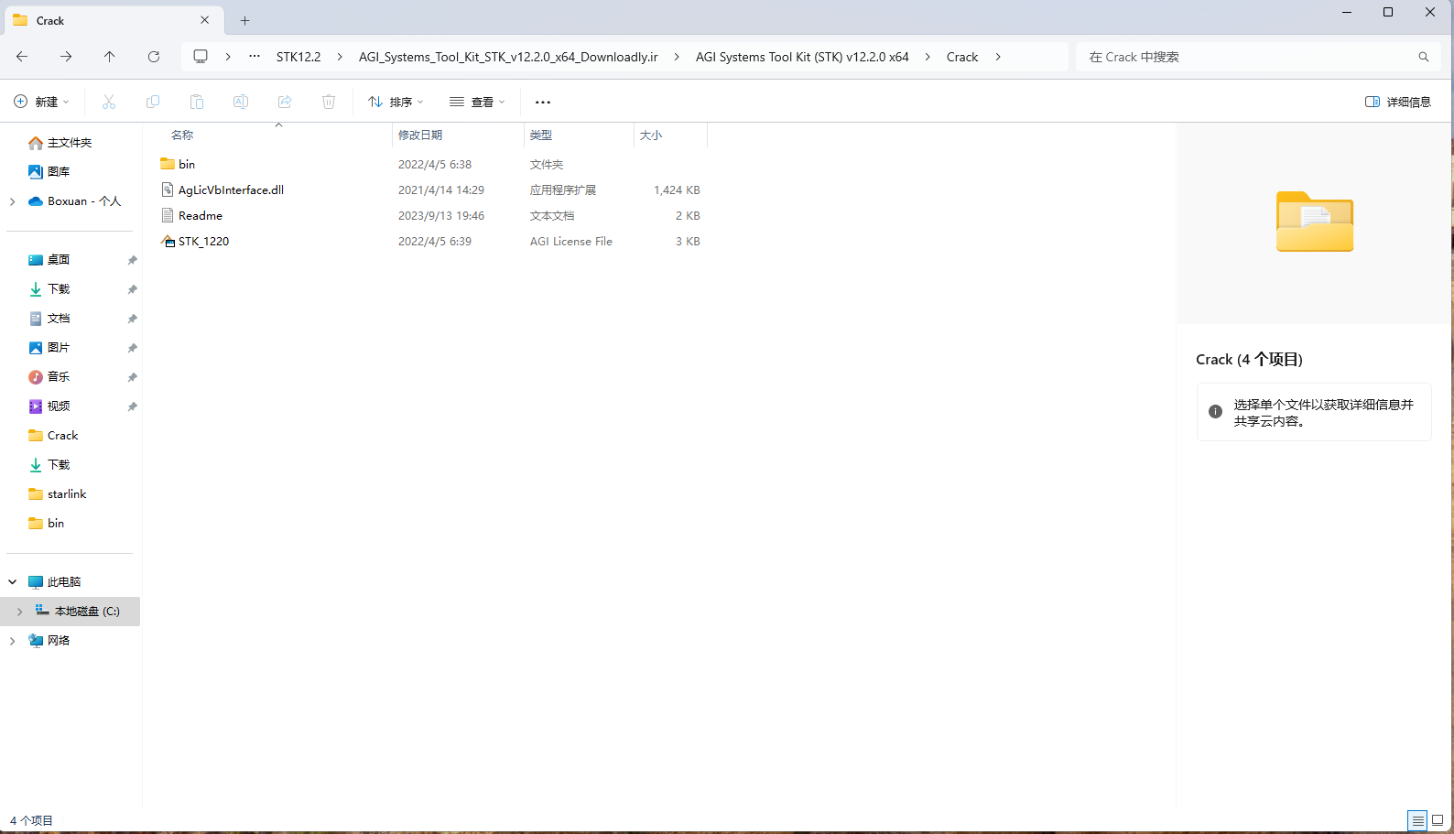Select starlink folder in the sidebar
This screenshot has width=1454, height=834.
pyautogui.click(x=67, y=494)
